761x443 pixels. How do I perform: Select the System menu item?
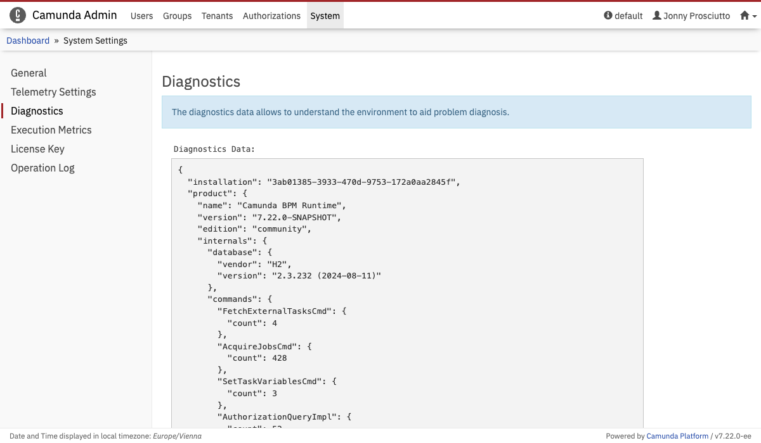click(x=325, y=16)
